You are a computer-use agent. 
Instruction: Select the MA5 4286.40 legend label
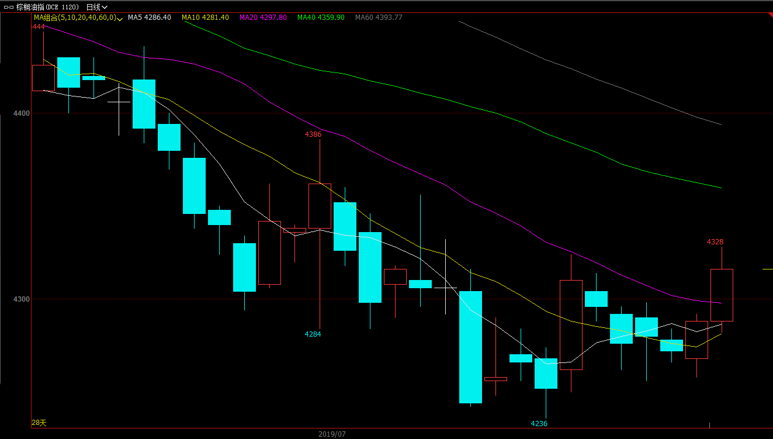point(150,18)
